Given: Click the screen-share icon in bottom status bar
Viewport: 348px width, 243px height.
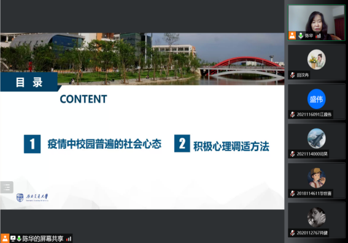Looking at the screenshot, I should (x=13, y=238).
